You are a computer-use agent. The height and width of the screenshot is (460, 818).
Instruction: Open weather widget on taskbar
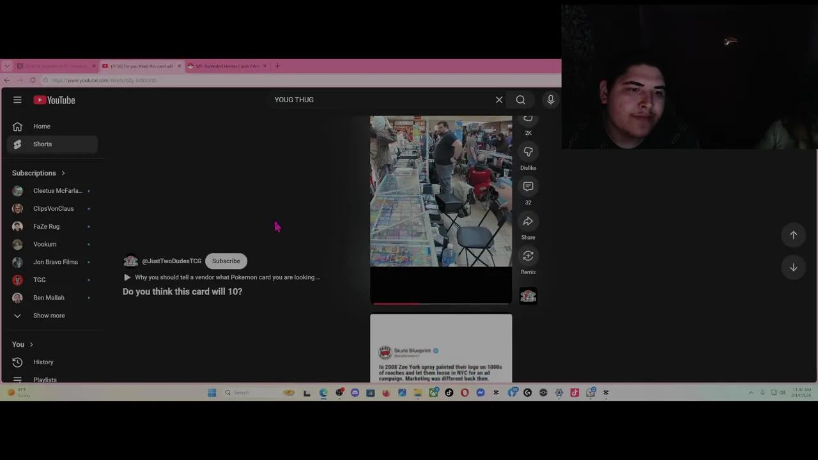[18, 393]
